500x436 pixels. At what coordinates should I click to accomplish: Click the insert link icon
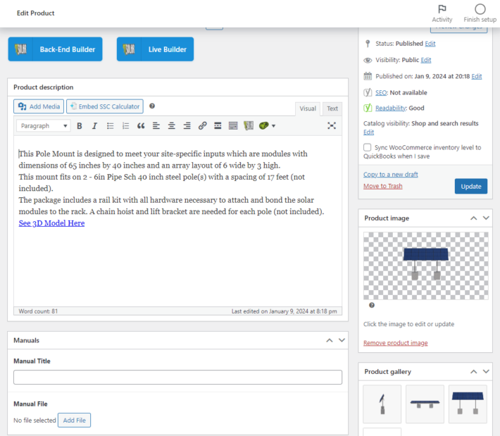[202, 126]
